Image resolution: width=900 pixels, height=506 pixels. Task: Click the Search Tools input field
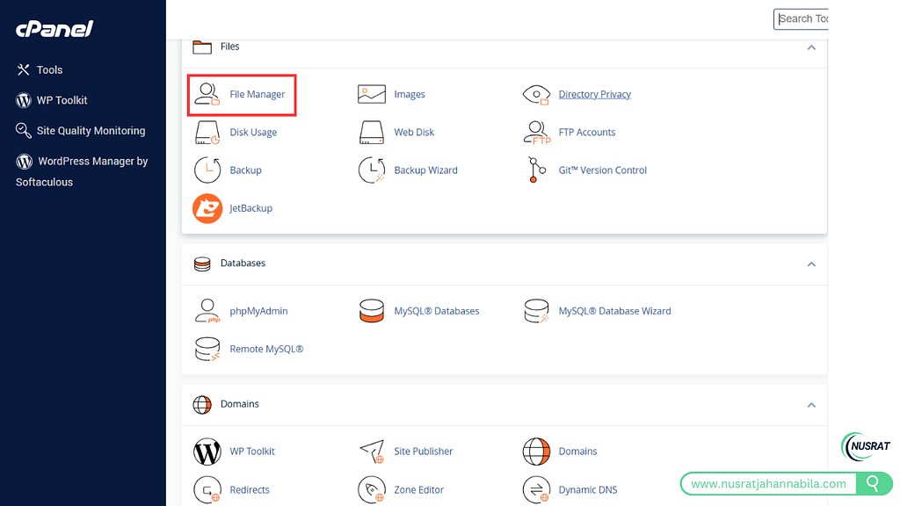tap(801, 19)
